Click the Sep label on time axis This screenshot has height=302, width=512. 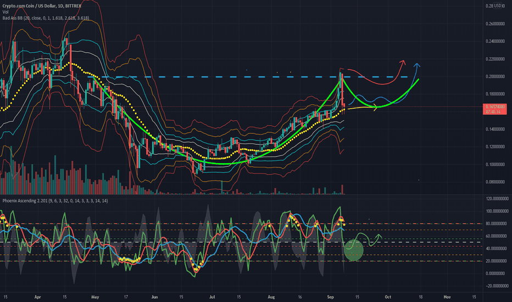pyautogui.click(x=331, y=297)
